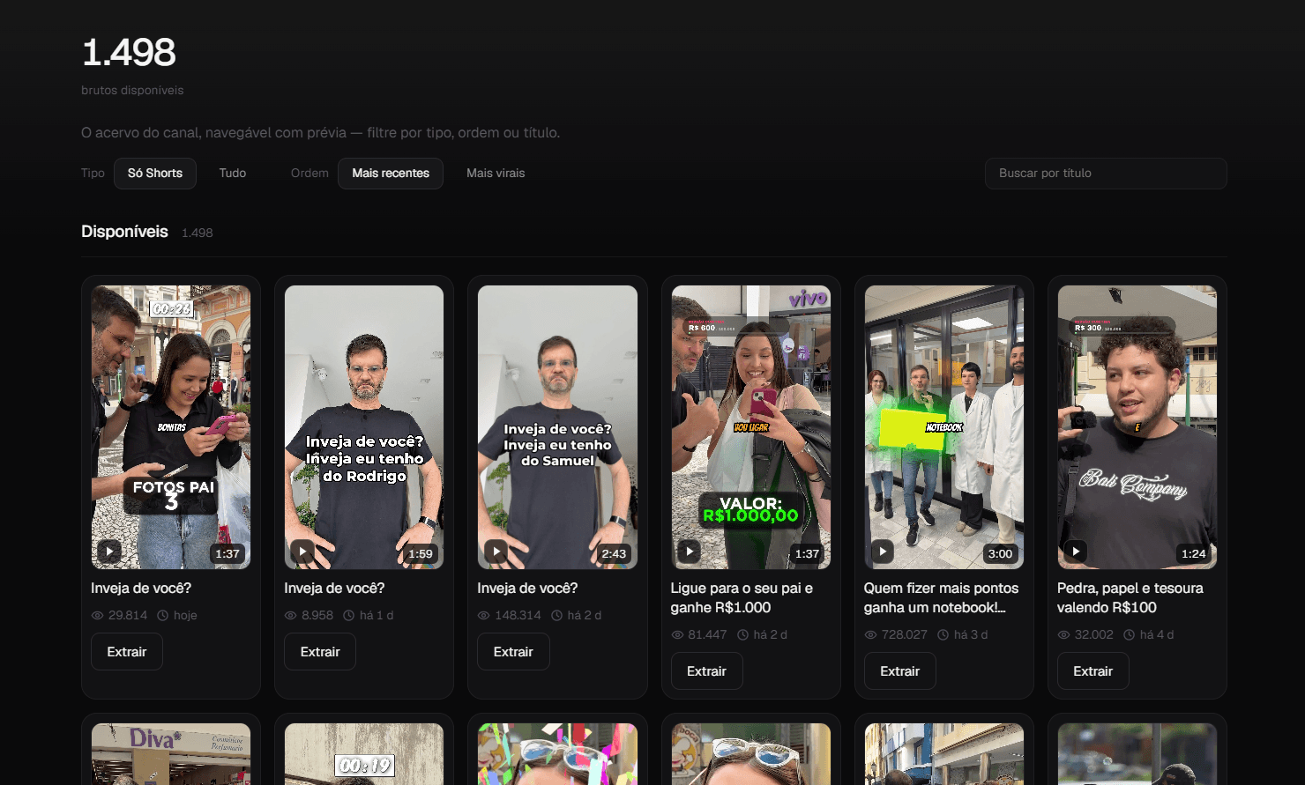Click title 'Quem fizer mais pontos ganha um notebook!...'
Viewport: 1305px width, 785px height.
941,598
